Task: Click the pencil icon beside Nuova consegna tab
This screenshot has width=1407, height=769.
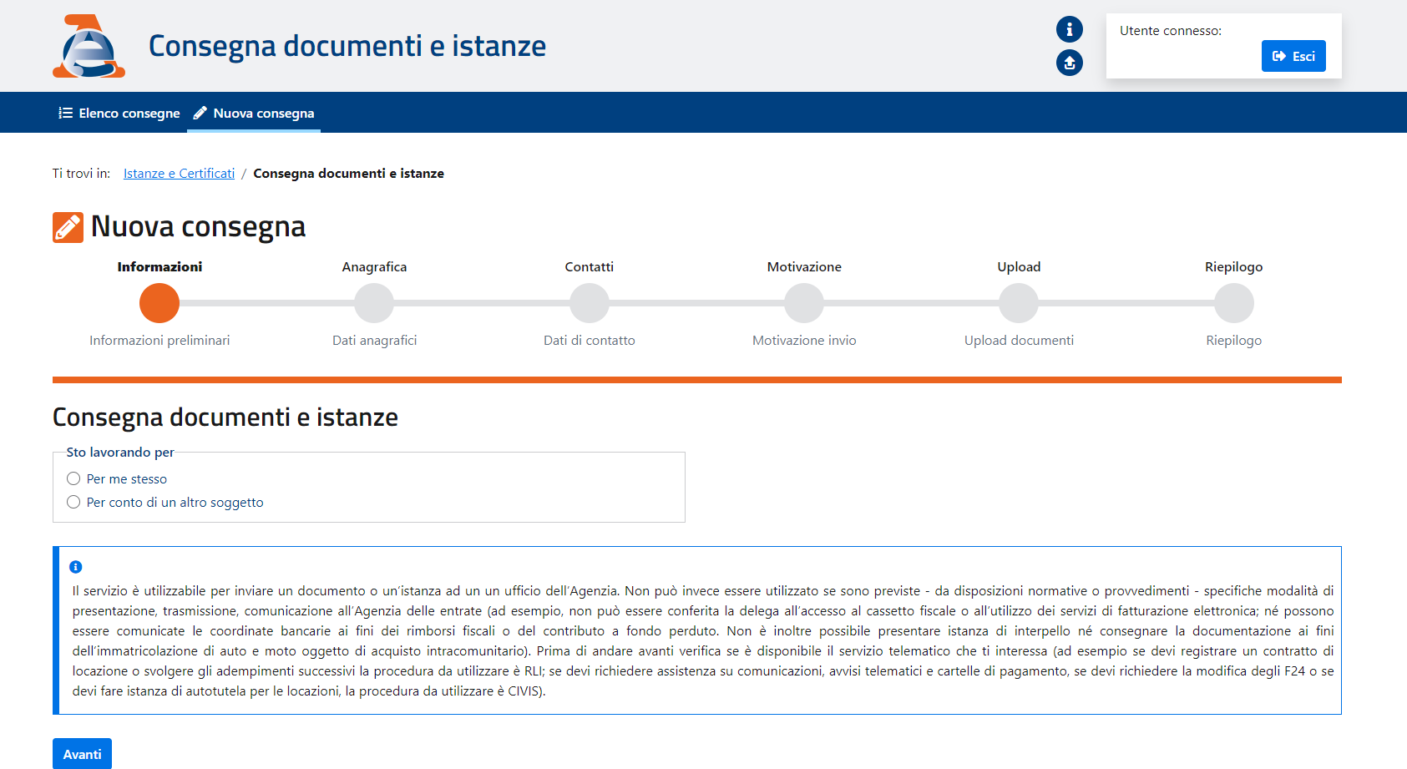Action: click(x=200, y=113)
